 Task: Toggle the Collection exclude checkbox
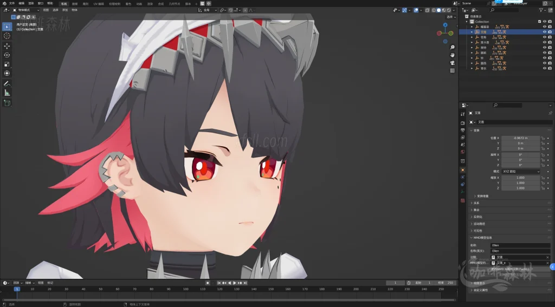(x=539, y=22)
